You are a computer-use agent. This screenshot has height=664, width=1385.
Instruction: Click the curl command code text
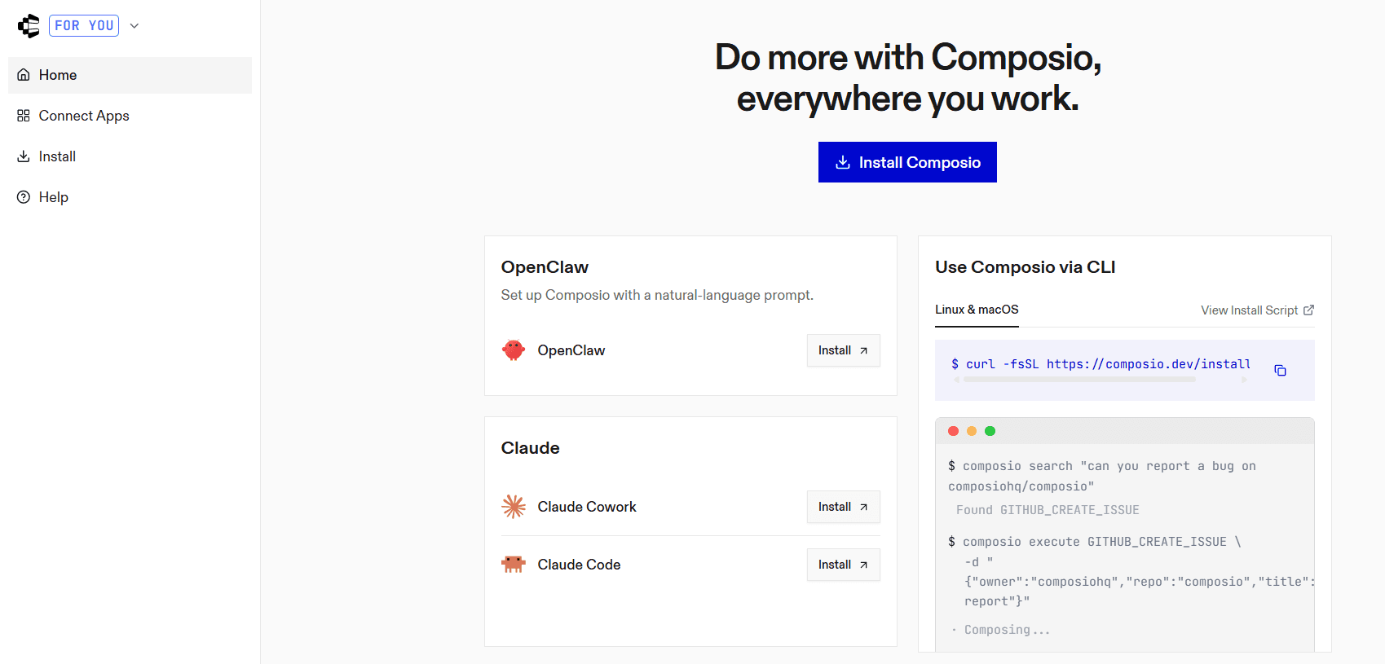[1101, 364]
